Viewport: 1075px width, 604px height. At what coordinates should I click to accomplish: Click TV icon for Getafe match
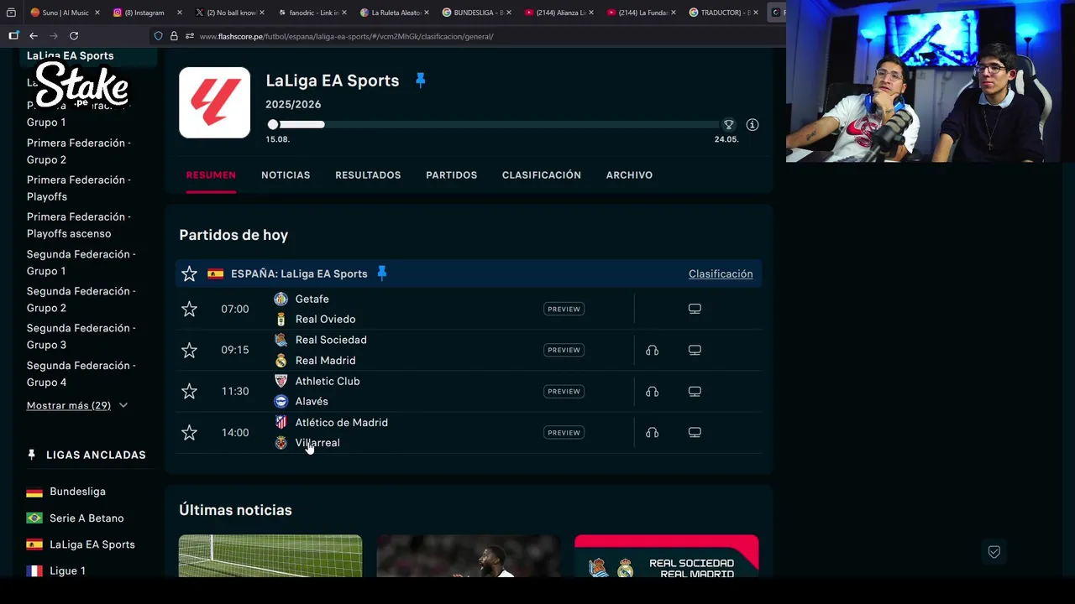[x=695, y=309]
